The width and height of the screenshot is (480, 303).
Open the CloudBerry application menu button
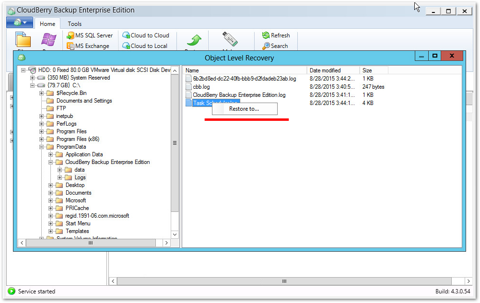(19, 23)
